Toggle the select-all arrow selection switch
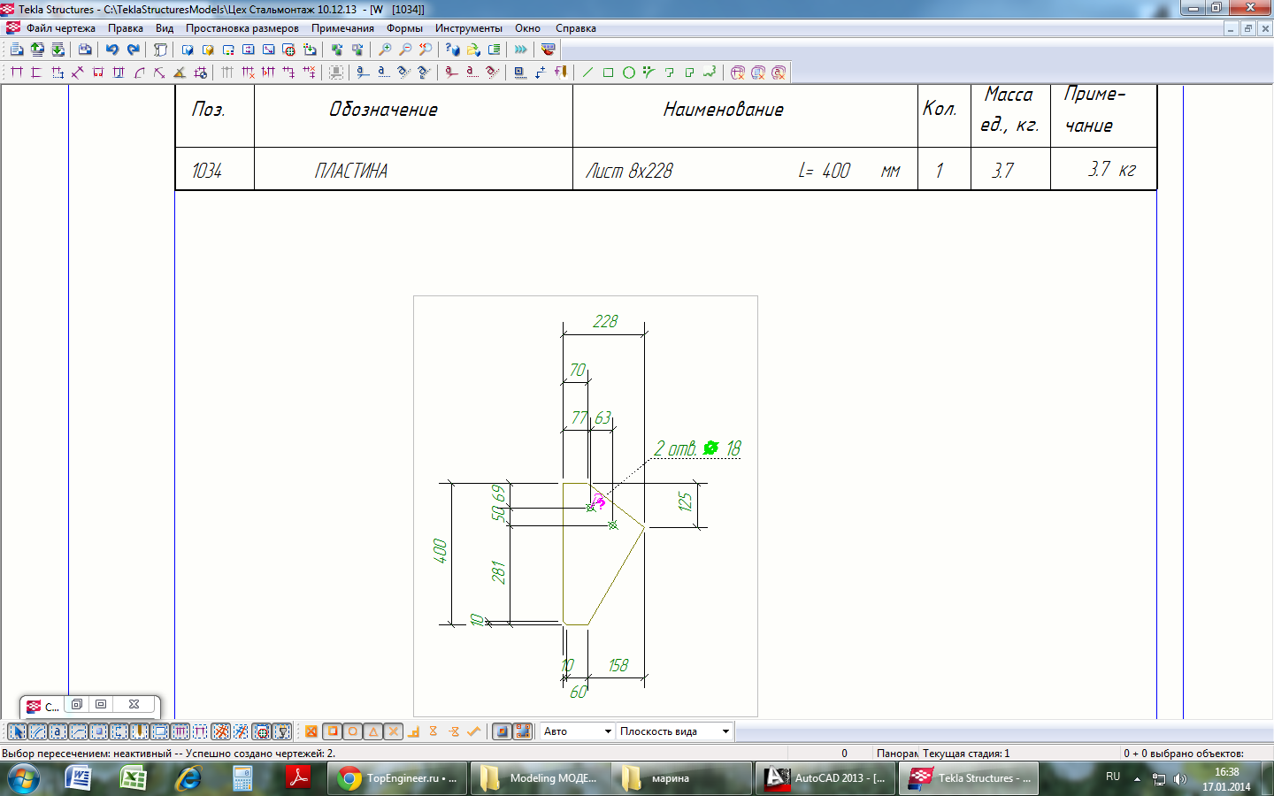This screenshot has height=796, width=1274. pyautogui.click(x=17, y=731)
